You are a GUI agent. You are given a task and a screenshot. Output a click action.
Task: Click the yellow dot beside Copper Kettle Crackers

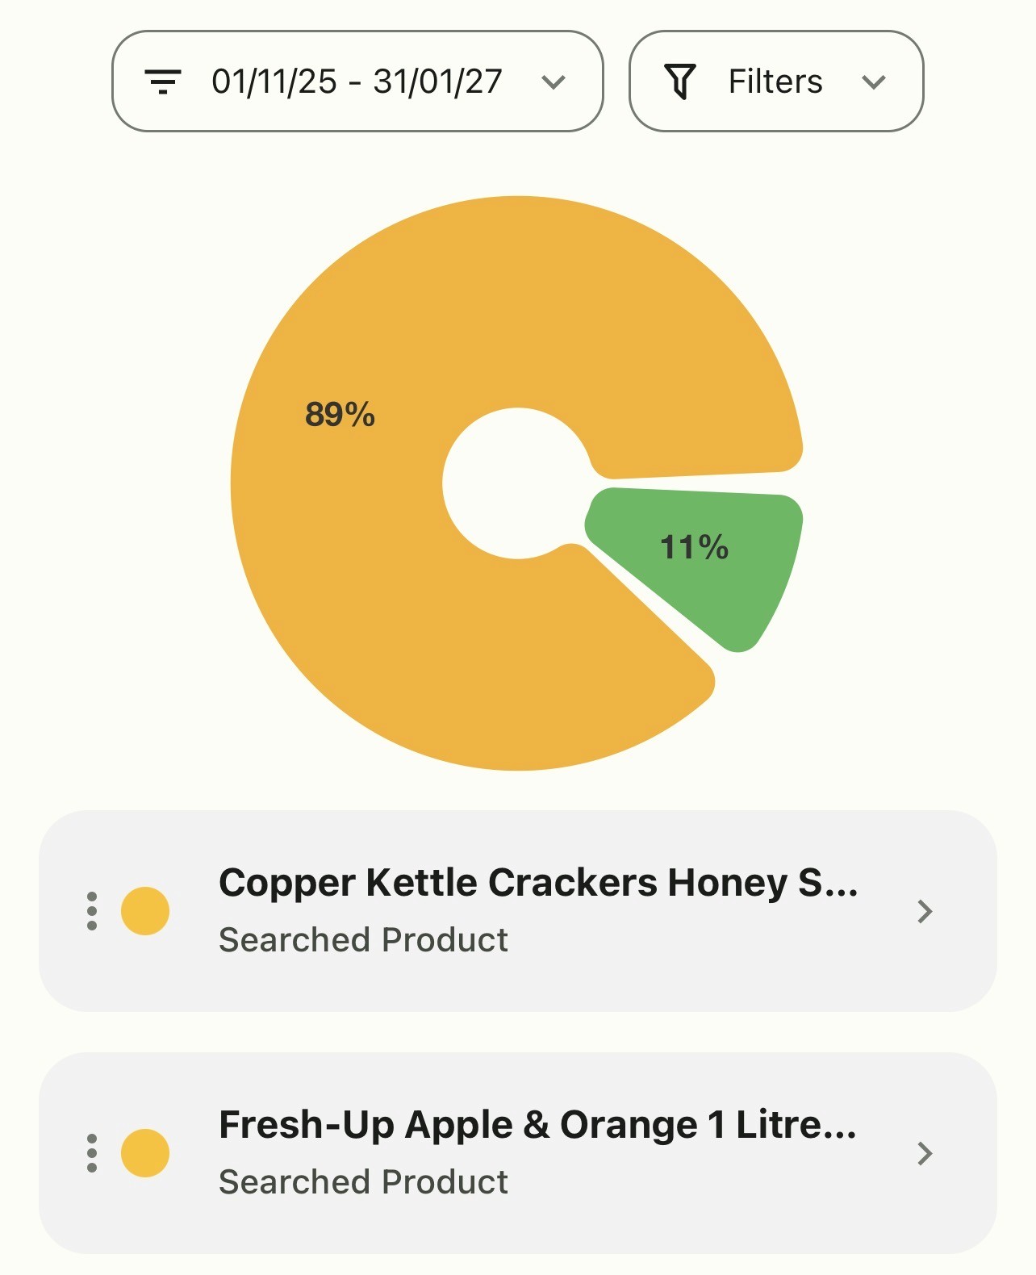pos(145,911)
